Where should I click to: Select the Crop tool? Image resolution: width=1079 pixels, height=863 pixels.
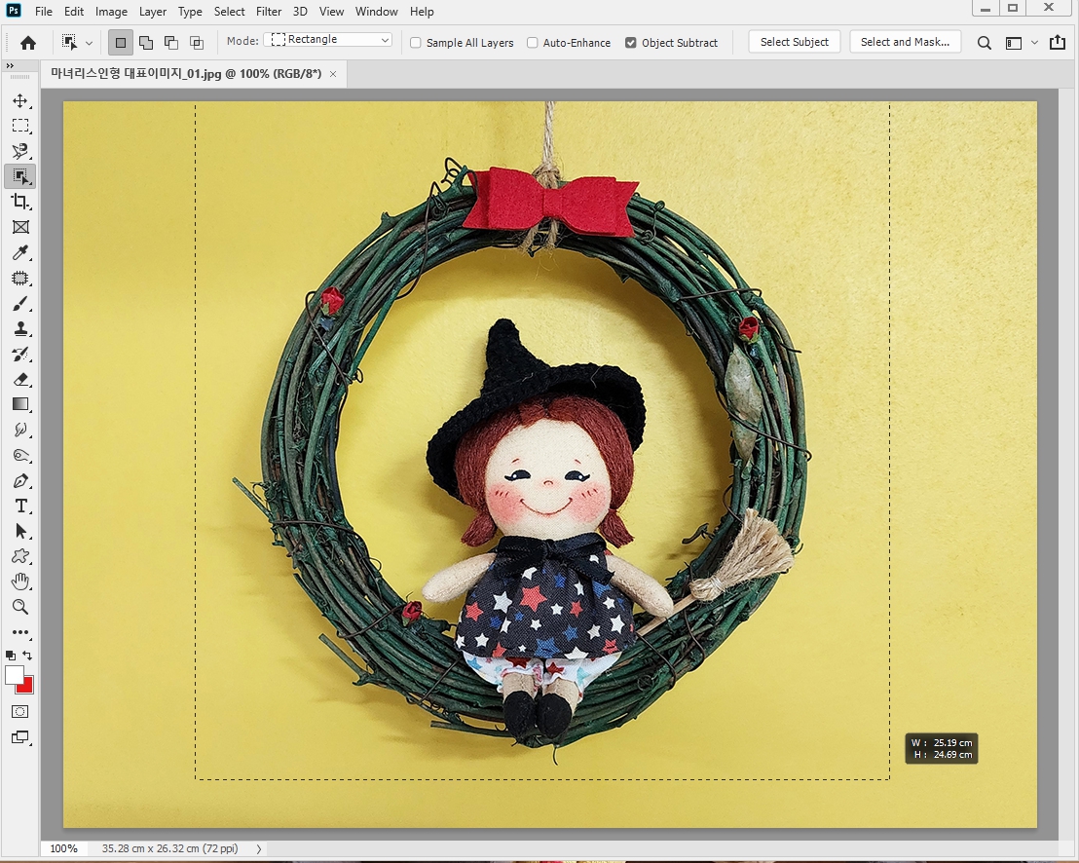click(19, 202)
